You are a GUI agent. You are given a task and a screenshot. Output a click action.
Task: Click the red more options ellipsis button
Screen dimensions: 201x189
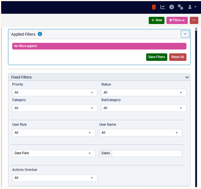[x=194, y=20]
